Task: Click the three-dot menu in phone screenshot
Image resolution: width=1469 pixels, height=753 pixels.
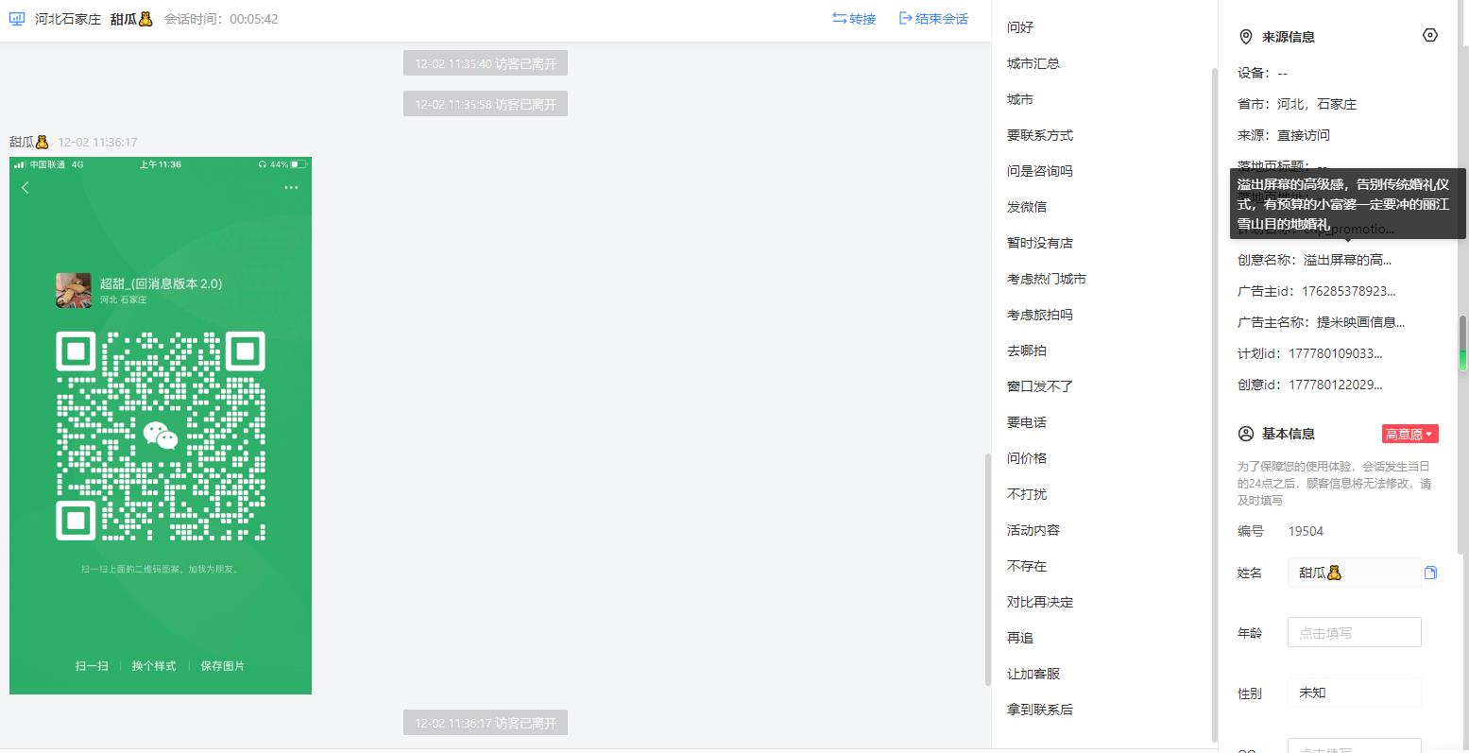Action: (291, 188)
